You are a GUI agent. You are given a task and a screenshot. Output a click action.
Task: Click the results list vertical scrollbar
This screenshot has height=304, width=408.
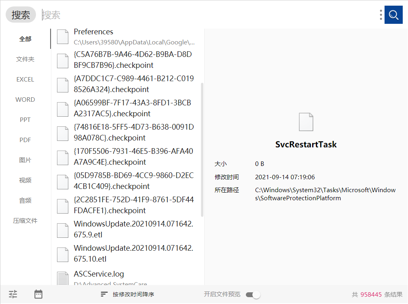pyautogui.click(x=202, y=149)
